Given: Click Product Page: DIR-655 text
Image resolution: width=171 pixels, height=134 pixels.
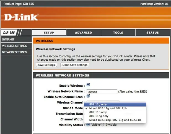Looking at the screenshot, I should pyautogui.click(x=19, y=4).
